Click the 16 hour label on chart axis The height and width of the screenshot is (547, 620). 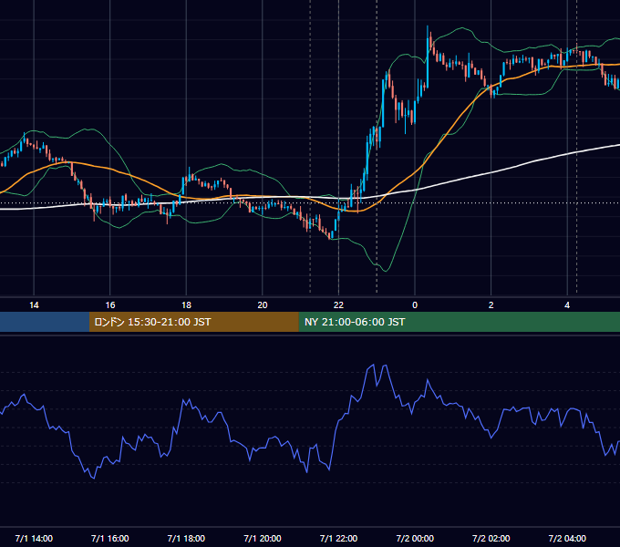(110, 305)
